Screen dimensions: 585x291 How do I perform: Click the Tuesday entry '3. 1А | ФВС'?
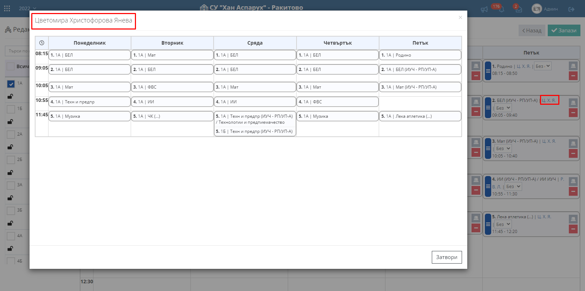pos(172,87)
